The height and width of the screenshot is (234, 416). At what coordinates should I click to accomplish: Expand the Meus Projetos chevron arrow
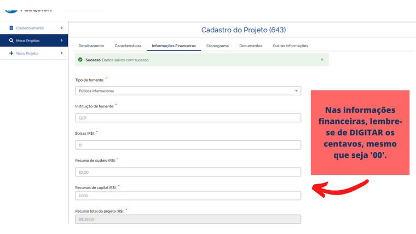pos(61,41)
